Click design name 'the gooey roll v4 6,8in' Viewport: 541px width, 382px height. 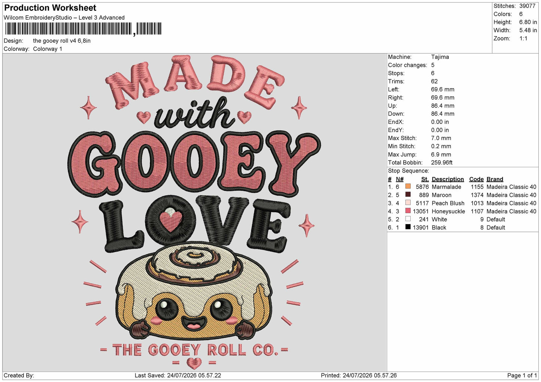62,41
